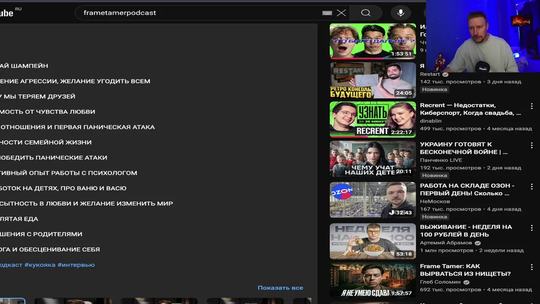Screen dimensions: 540x304
Task: Click chapter line СЕМЕЙНОЙ ЖИЗНИ
Action: click(x=46, y=142)
